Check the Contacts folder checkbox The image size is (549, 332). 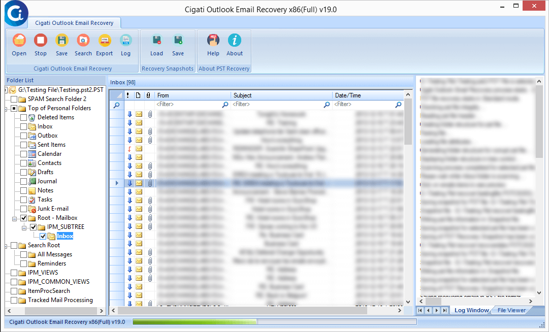(x=24, y=163)
